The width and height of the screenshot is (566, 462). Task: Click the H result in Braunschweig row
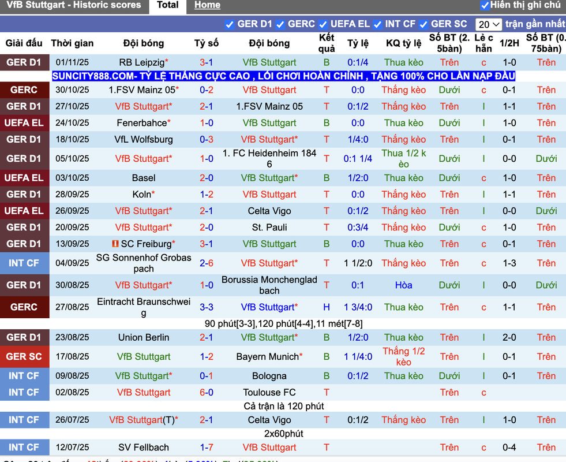click(x=327, y=307)
